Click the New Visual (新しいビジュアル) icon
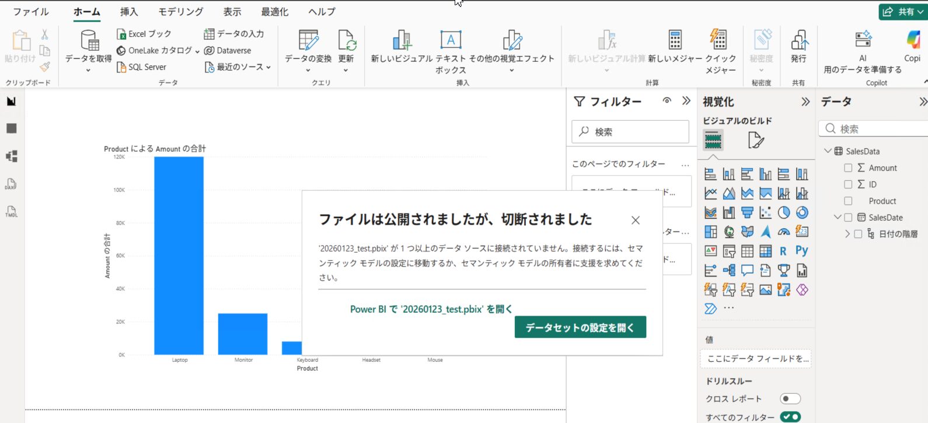928x423 pixels. click(x=402, y=42)
